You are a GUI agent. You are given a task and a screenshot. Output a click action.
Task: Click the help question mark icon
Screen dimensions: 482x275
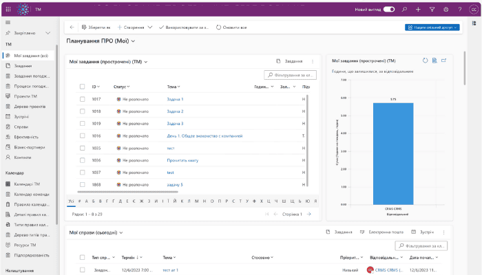(x=459, y=10)
